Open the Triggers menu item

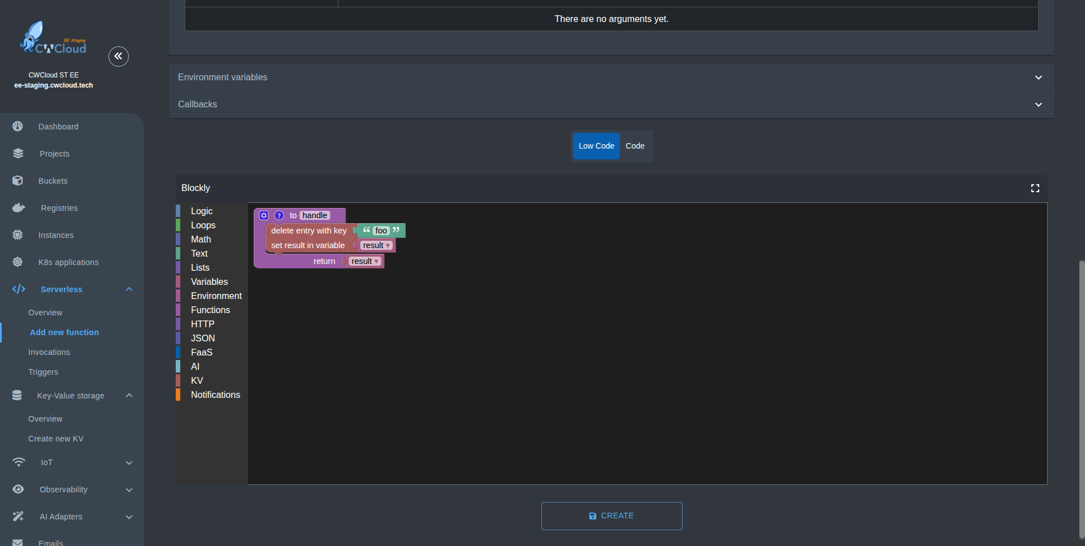[44, 372]
